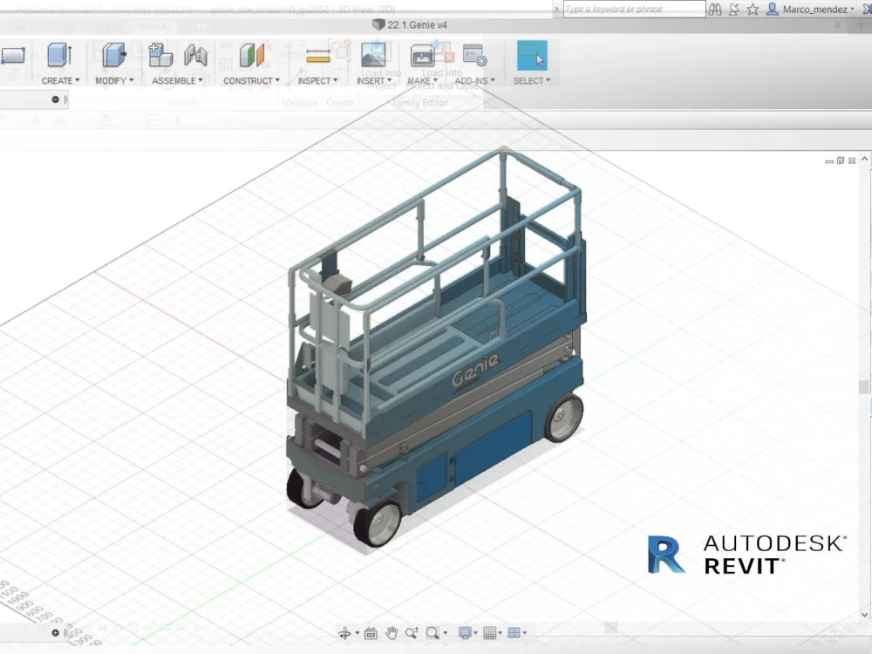The width and height of the screenshot is (872, 654).
Task: Expand the Orbit tool dropdown arrow
Action: coord(357,632)
